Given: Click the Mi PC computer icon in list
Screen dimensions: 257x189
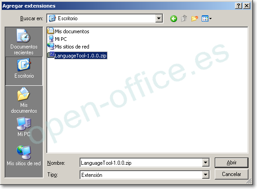Looking at the screenshot, I should tap(51, 39).
